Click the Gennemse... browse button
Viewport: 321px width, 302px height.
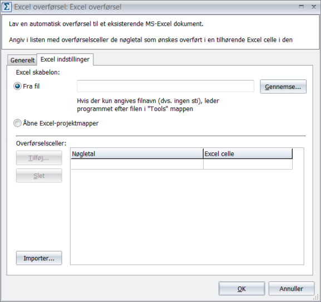pyautogui.click(x=283, y=87)
